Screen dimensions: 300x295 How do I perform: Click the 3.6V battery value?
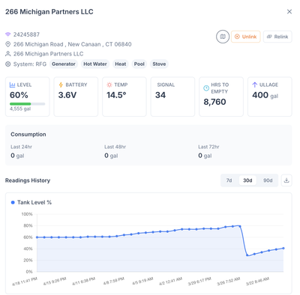67,95
